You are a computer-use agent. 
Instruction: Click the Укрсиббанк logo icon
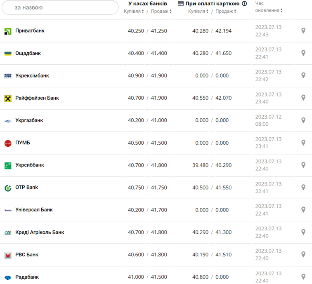(x=8, y=165)
